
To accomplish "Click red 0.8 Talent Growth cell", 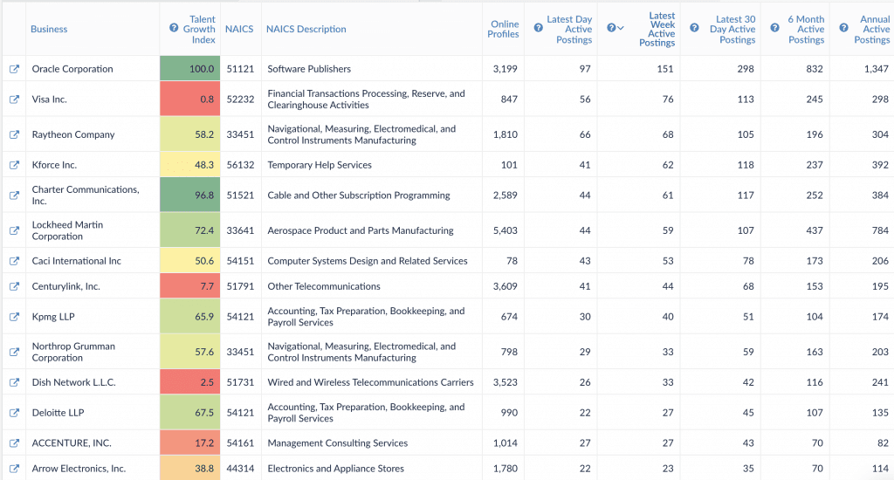I will tap(189, 99).
